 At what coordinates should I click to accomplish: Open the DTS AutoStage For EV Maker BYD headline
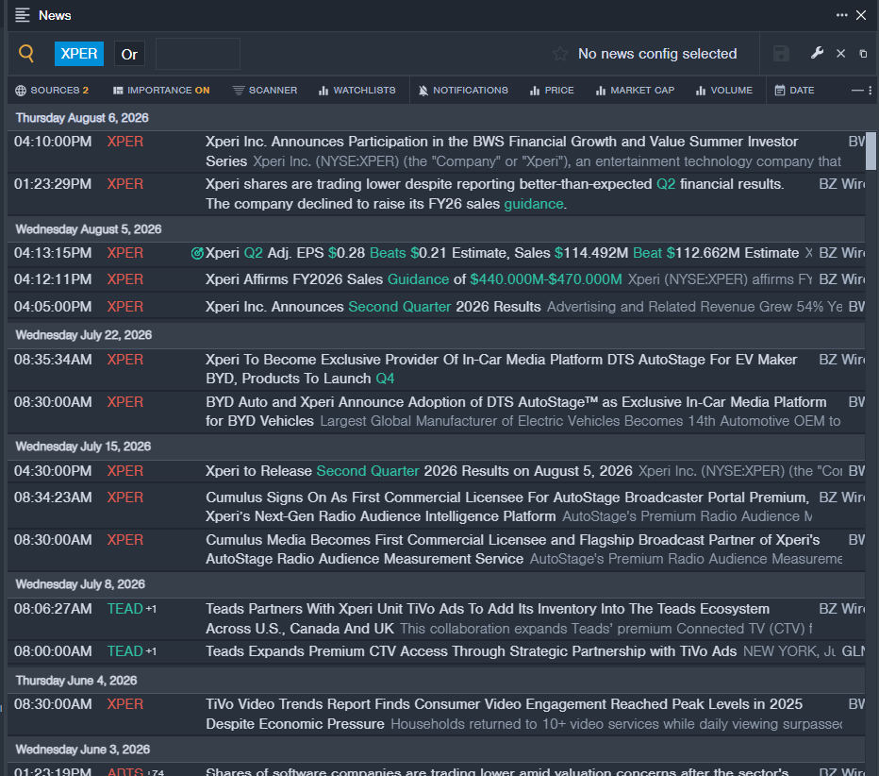(x=501, y=368)
